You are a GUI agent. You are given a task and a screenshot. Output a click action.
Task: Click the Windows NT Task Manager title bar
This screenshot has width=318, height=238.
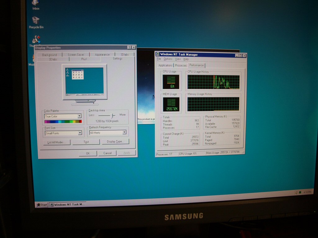[201, 55]
